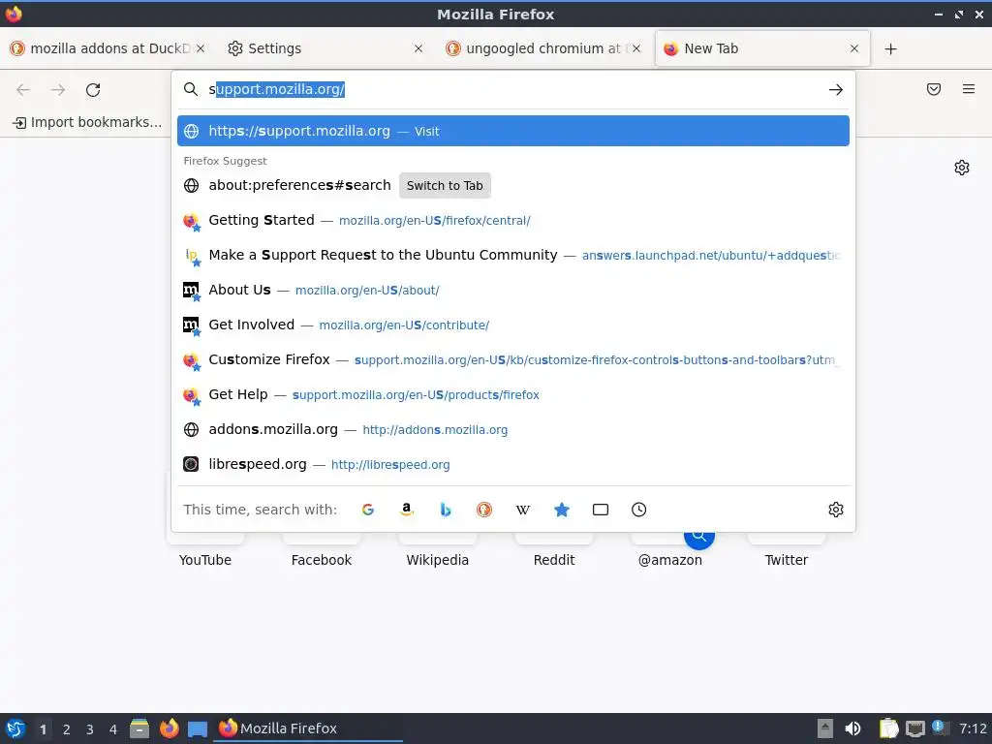Launch file manager from taskbar
Viewport: 992px width, 744px height.
point(139,728)
